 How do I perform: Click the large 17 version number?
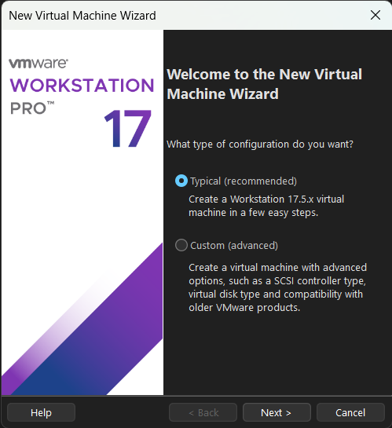127,128
